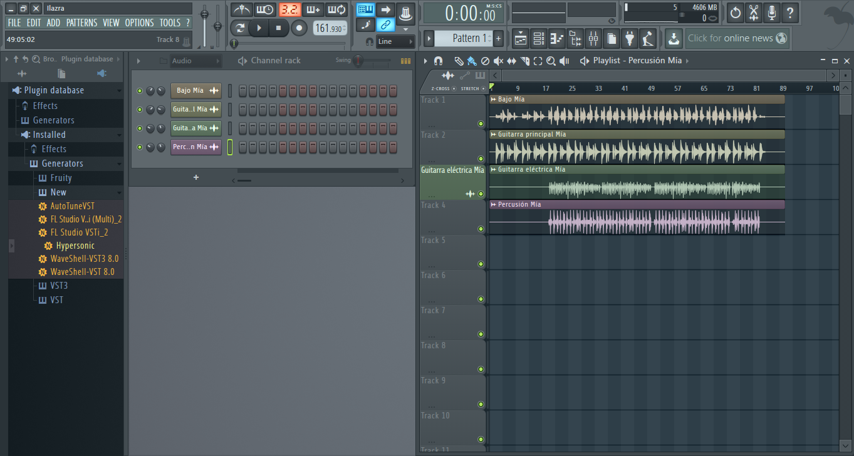Viewport: 854px width, 456px height.
Task: Click the master volume slider
Action: point(204,25)
